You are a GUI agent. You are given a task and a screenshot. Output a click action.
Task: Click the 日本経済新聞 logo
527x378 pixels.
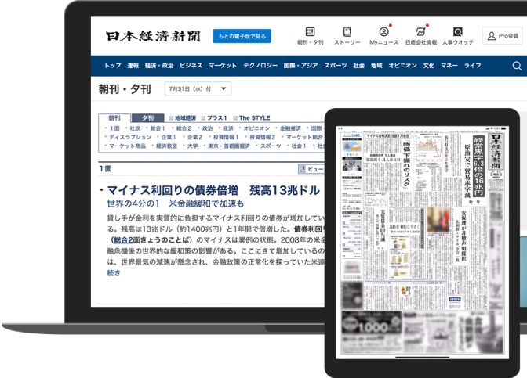[153, 36]
